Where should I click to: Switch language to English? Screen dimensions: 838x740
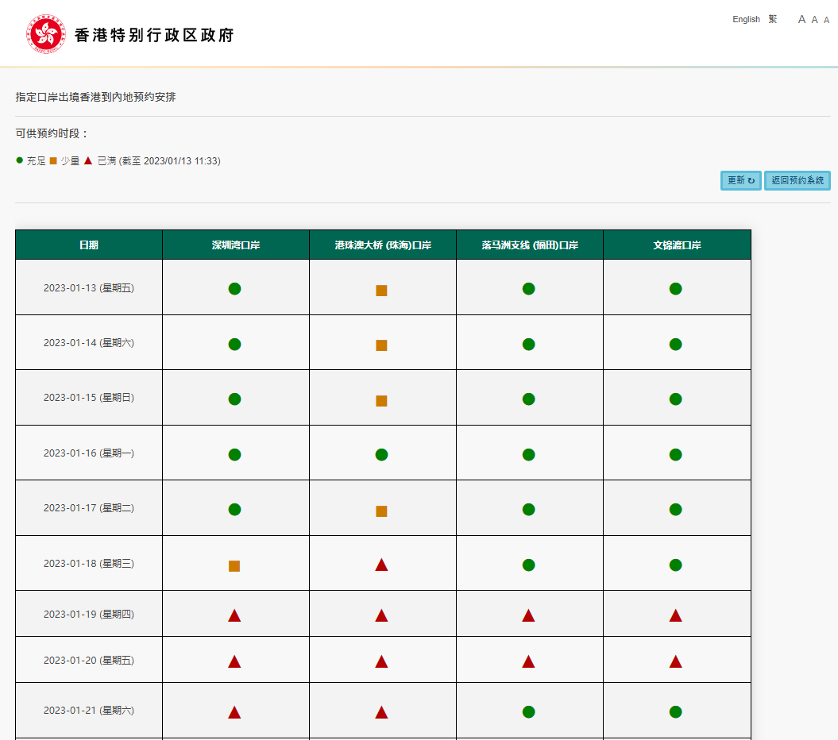[x=746, y=19]
